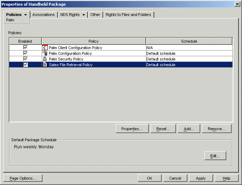Click Default schedule cell of Palm Configuration Policy
Viewport: 242px width, 185px height.
(x=189, y=53)
